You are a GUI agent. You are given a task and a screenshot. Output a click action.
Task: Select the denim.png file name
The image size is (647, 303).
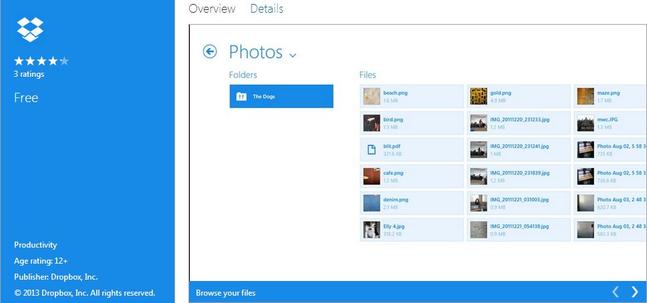[x=396, y=200]
